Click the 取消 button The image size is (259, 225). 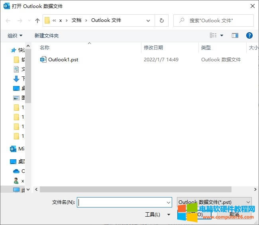click(234, 214)
